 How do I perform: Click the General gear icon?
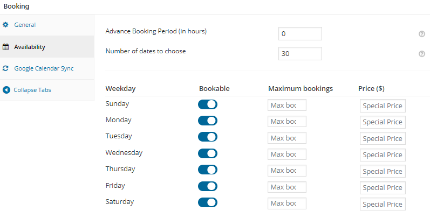(x=5, y=25)
